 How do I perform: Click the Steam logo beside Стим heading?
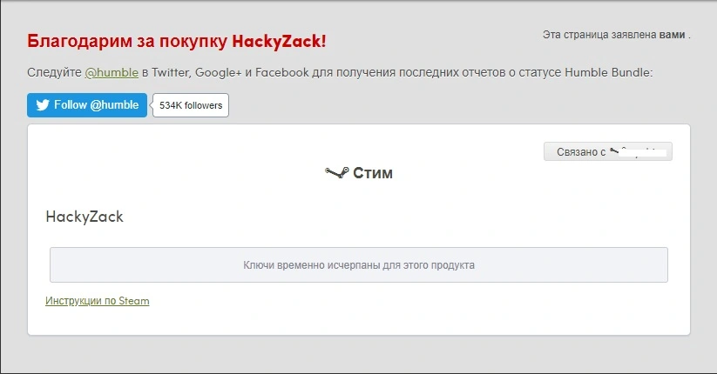(x=337, y=172)
